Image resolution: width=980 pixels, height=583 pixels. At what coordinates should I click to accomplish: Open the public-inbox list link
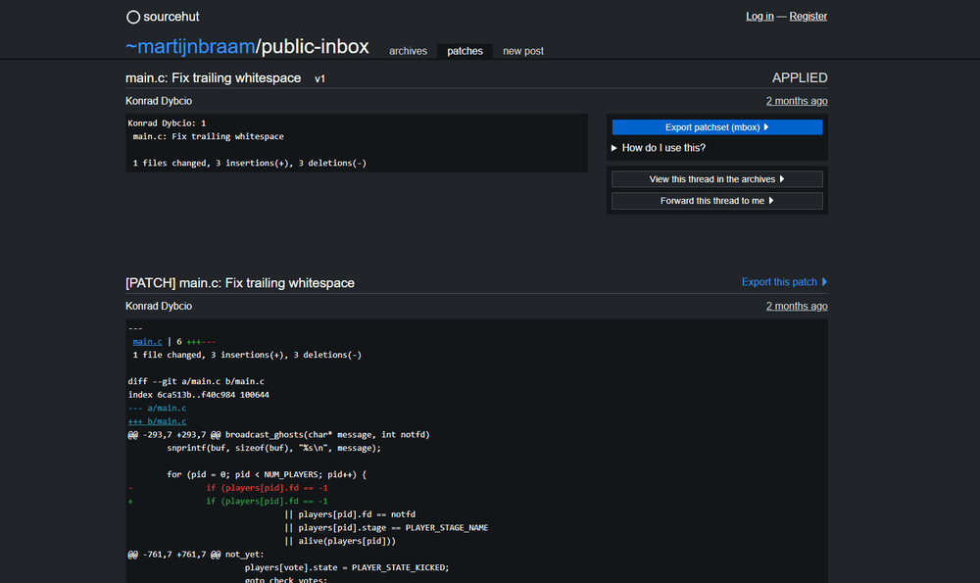click(315, 46)
